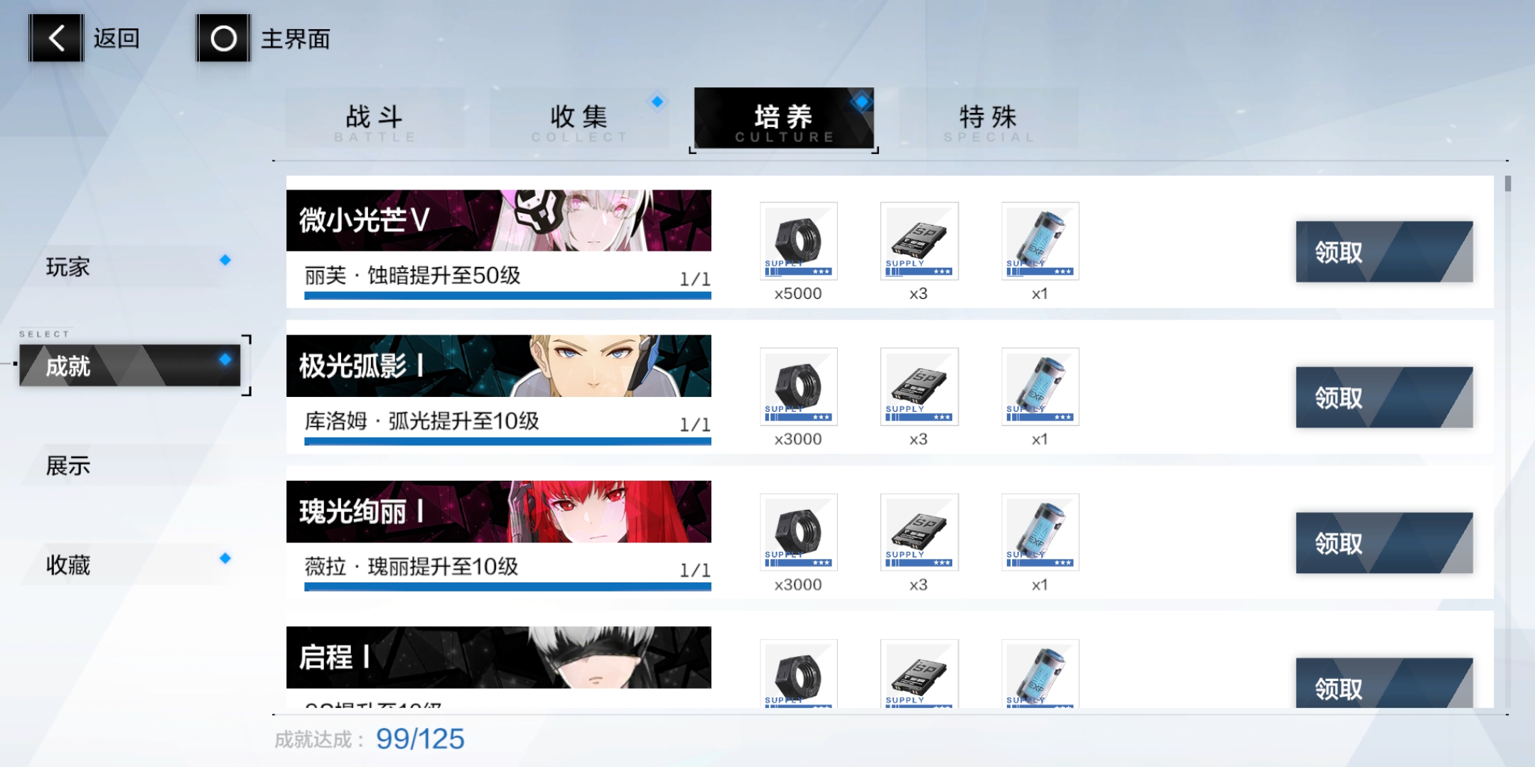
Task: Claim reward for 瑰光绚丽 I achievement
Action: [x=1383, y=543]
